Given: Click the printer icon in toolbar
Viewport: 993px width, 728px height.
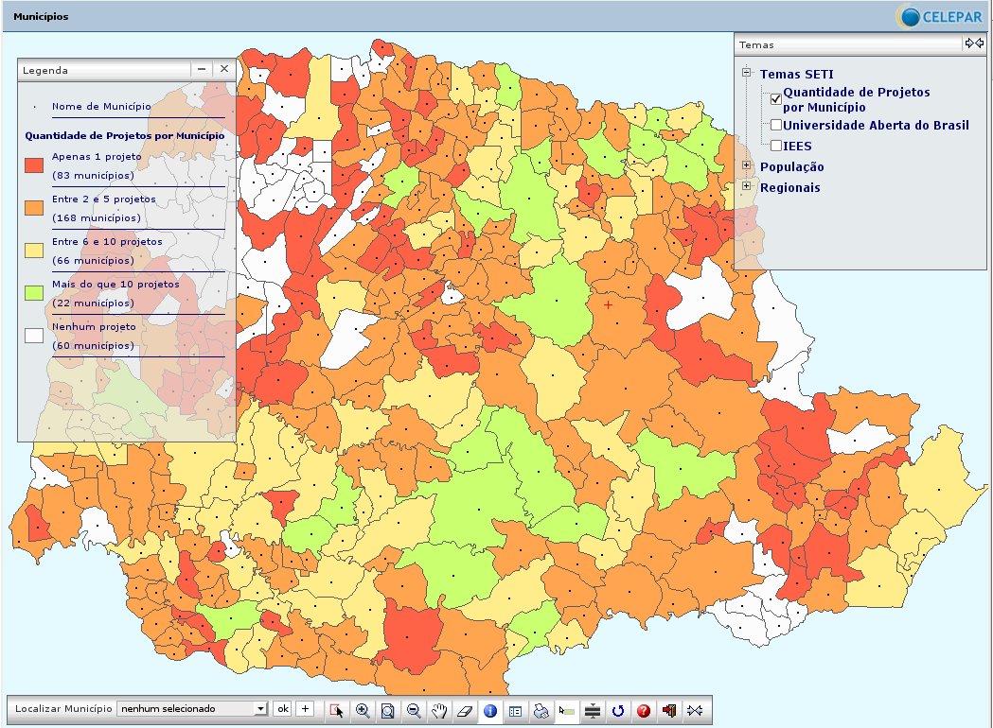Looking at the screenshot, I should (541, 710).
